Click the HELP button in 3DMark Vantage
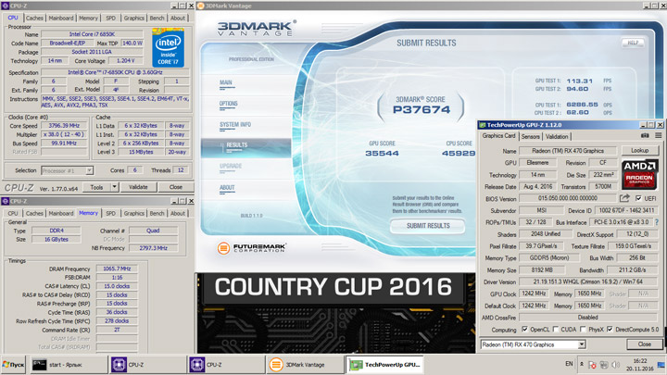667x375 pixels. point(633,43)
